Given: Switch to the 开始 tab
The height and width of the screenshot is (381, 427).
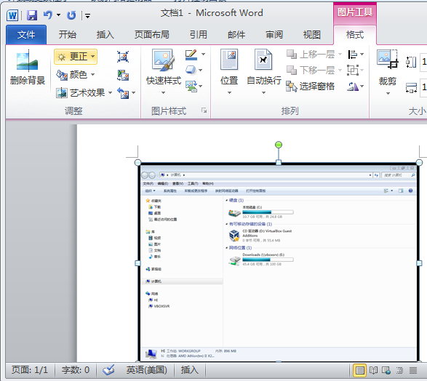Looking at the screenshot, I should point(68,35).
